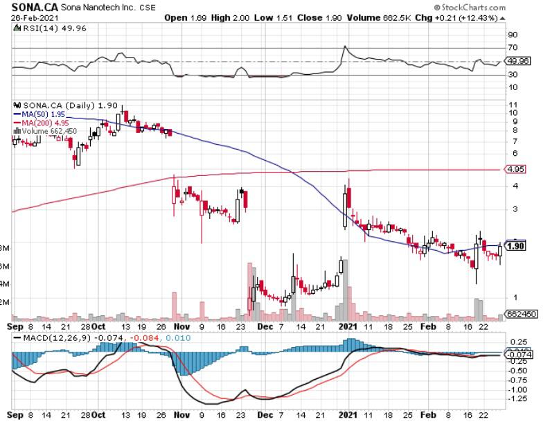Click the Open 1.69 value
This screenshot has width=550, height=424.
click(186, 17)
